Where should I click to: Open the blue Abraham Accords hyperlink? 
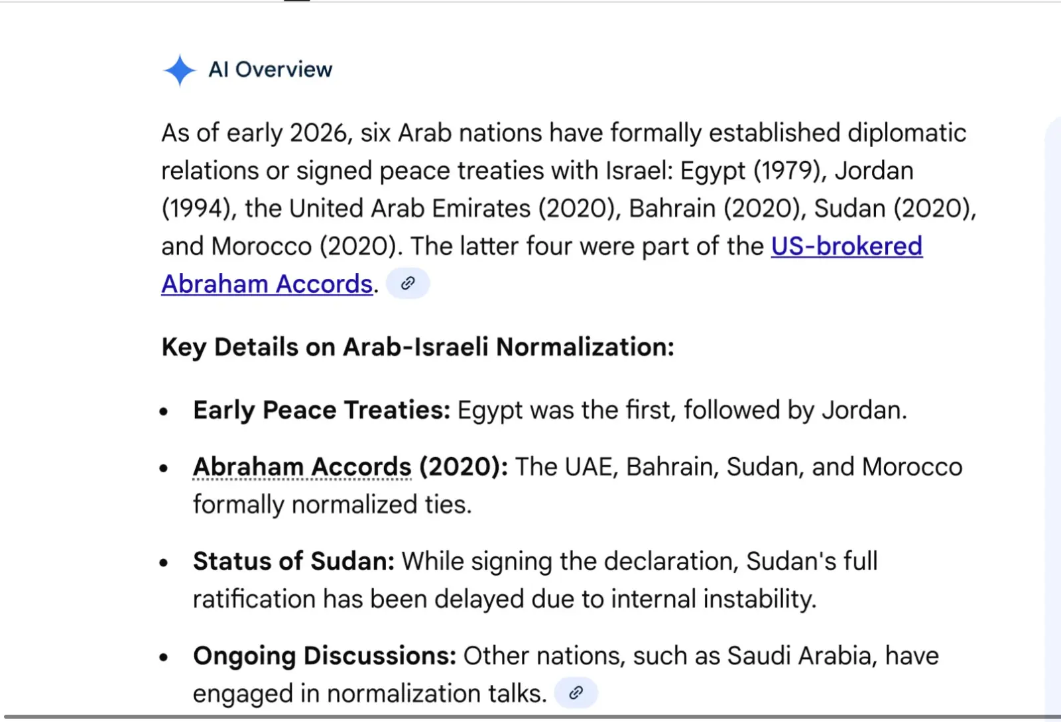point(267,284)
